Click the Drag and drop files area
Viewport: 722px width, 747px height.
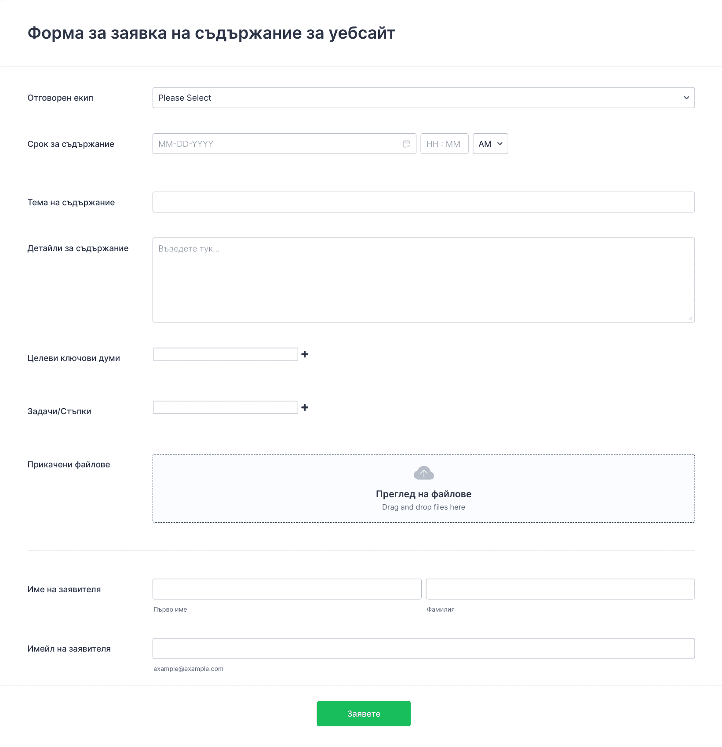[x=423, y=488]
